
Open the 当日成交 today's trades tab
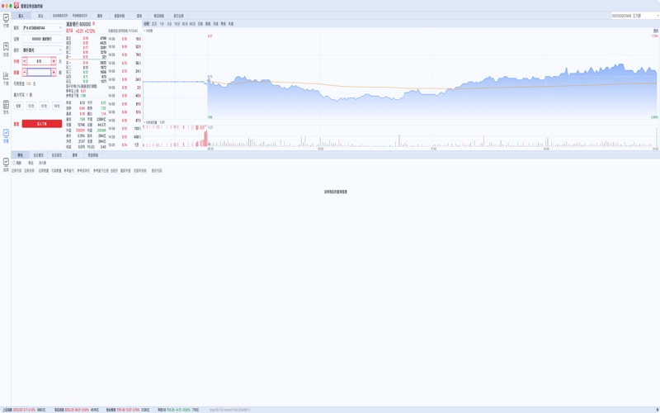tap(56, 155)
